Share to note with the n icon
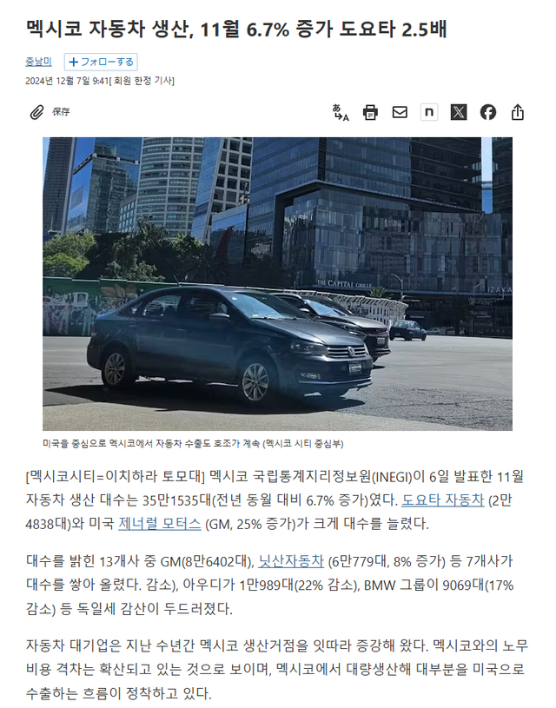This screenshot has height=708, width=556. click(429, 112)
